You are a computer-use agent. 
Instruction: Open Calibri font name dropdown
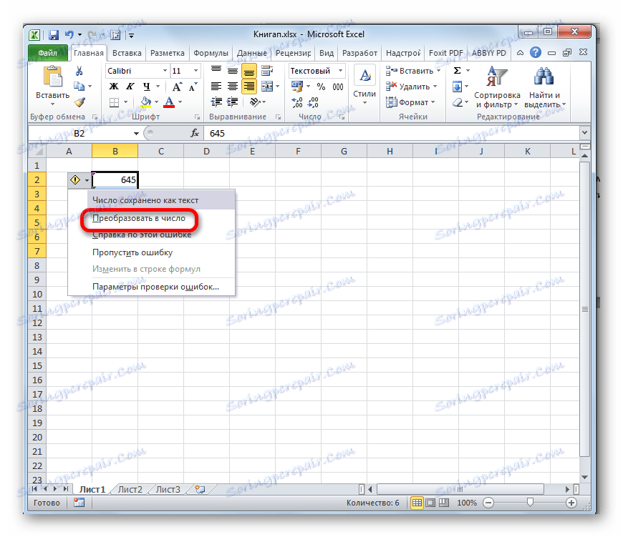pyautogui.click(x=165, y=71)
